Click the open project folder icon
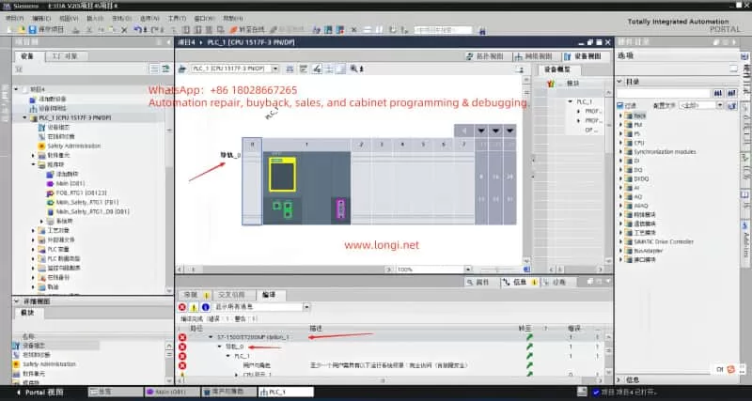The image size is (752, 401). click(x=23, y=30)
